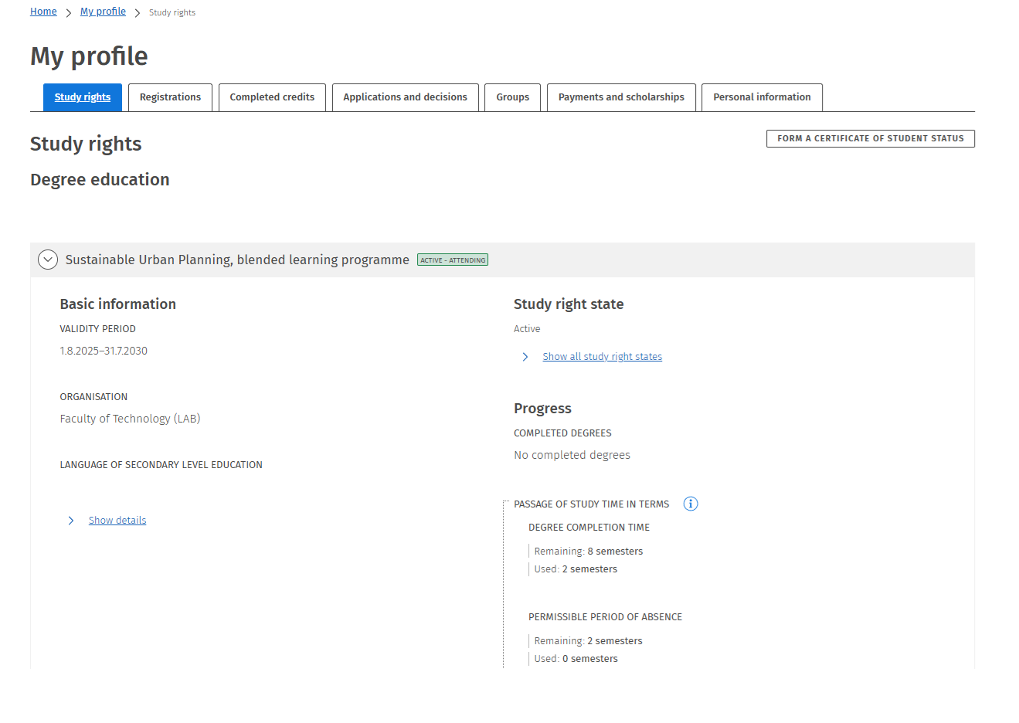Click the Degree education heading
The image size is (1019, 723).
(x=100, y=179)
